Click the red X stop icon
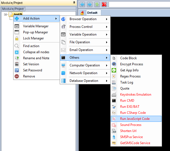This screenshot has height=151, width=170. (104, 4)
